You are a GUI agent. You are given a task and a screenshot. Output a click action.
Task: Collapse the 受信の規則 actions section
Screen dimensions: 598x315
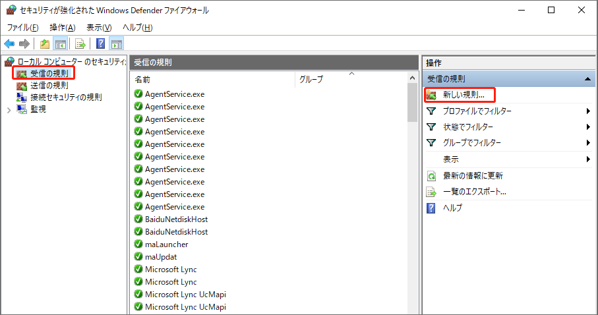coord(587,78)
